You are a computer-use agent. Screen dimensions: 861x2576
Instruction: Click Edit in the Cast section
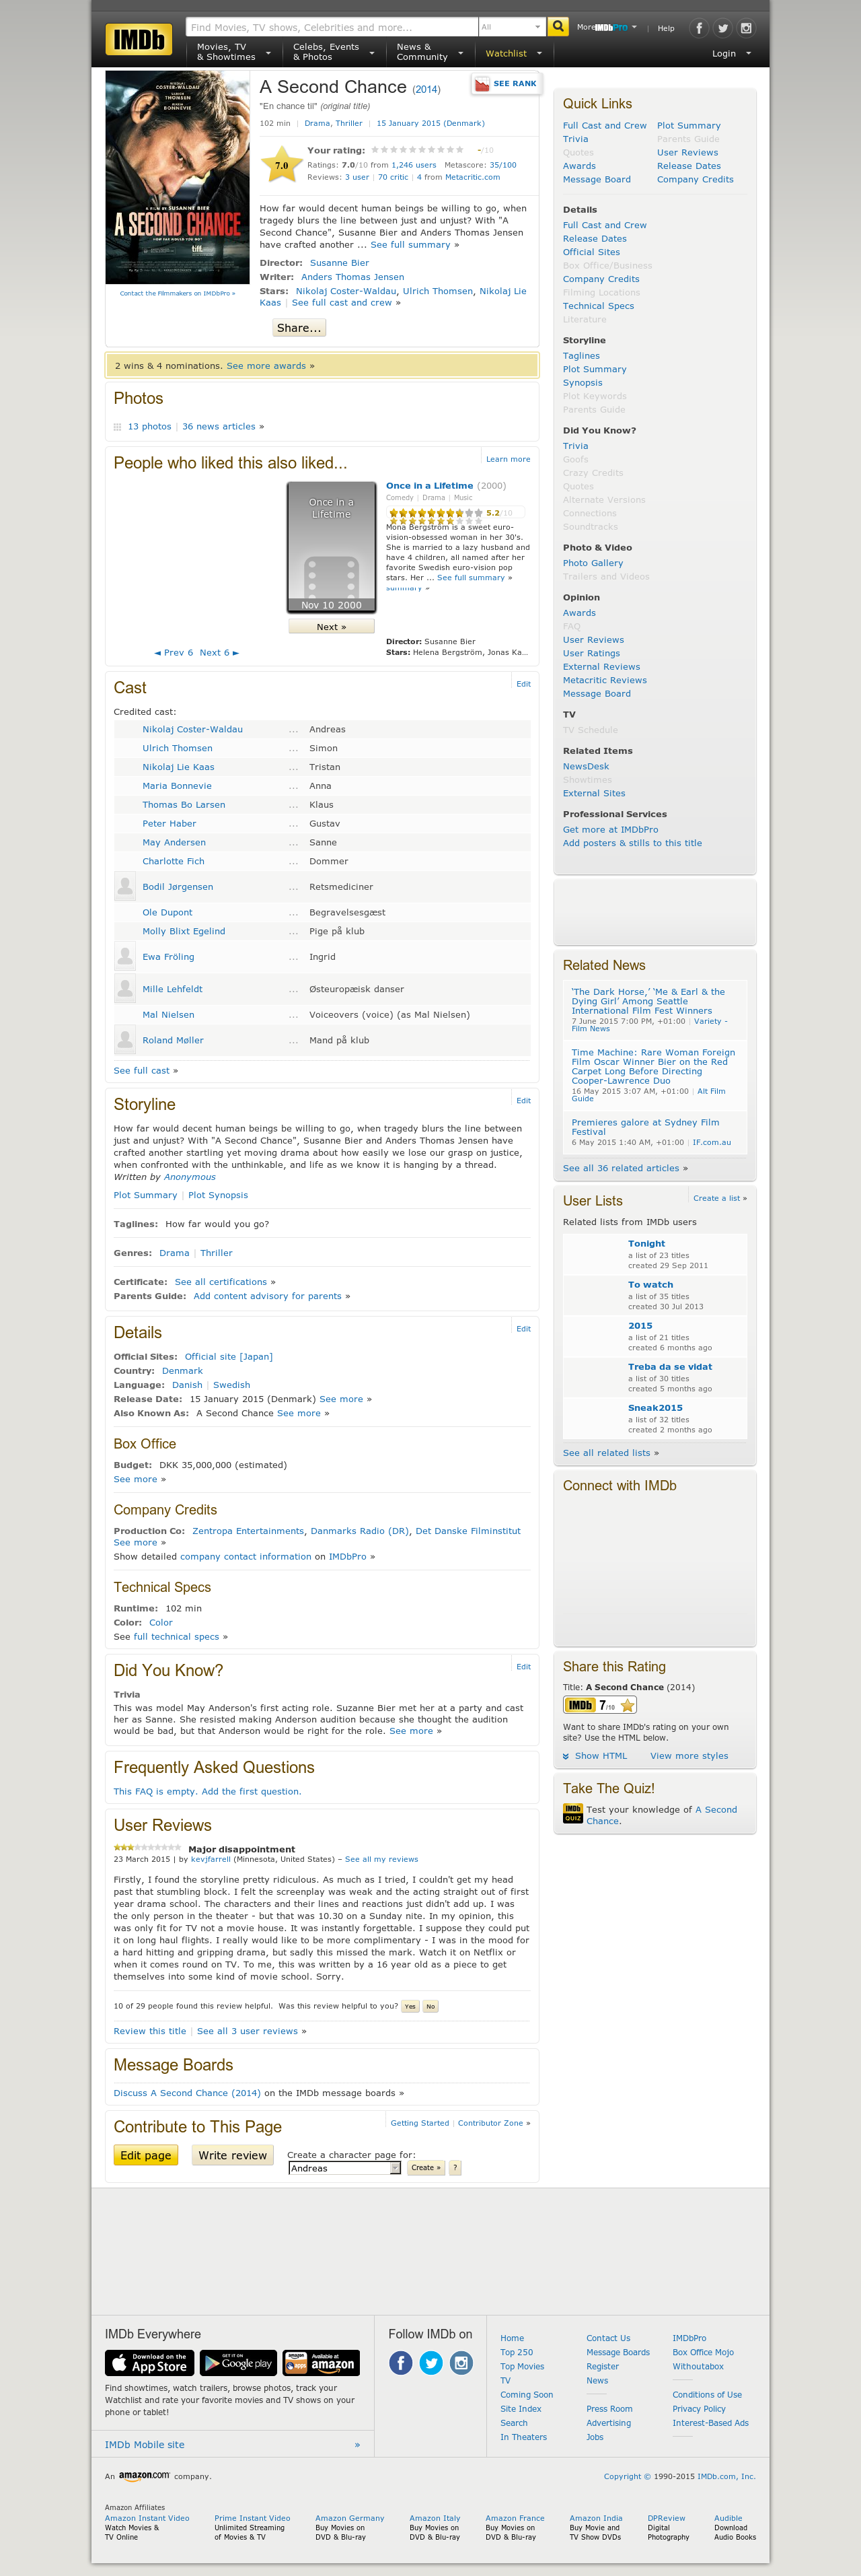[x=523, y=684]
